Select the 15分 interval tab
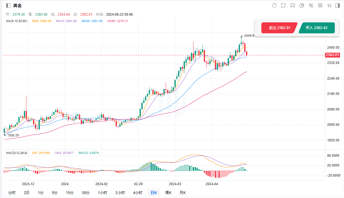 coord(69,192)
